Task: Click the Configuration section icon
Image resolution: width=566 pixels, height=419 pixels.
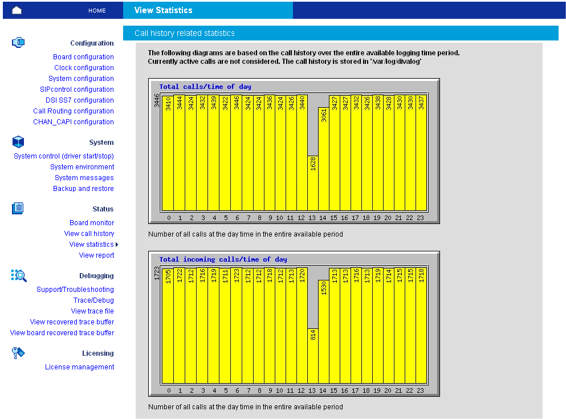Action: pos(18,42)
